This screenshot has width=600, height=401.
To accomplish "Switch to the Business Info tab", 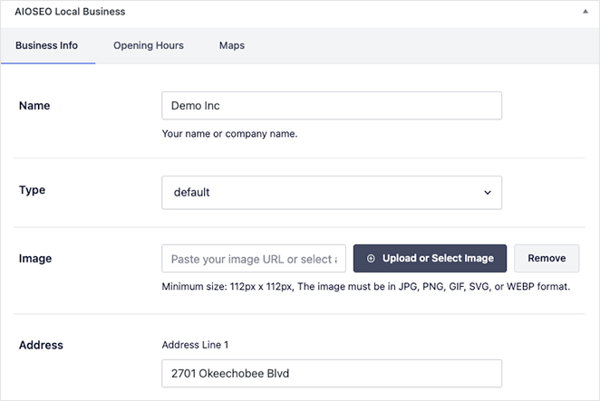I will (x=47, y=45).
